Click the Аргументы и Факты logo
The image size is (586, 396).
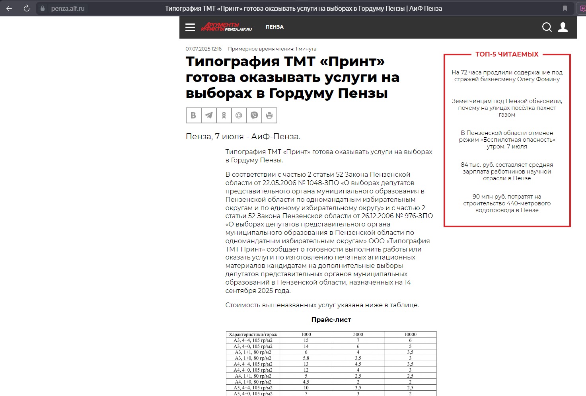226,27
